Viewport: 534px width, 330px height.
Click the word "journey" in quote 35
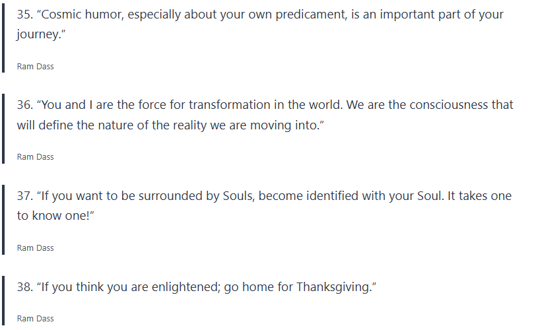pos(38,34)
